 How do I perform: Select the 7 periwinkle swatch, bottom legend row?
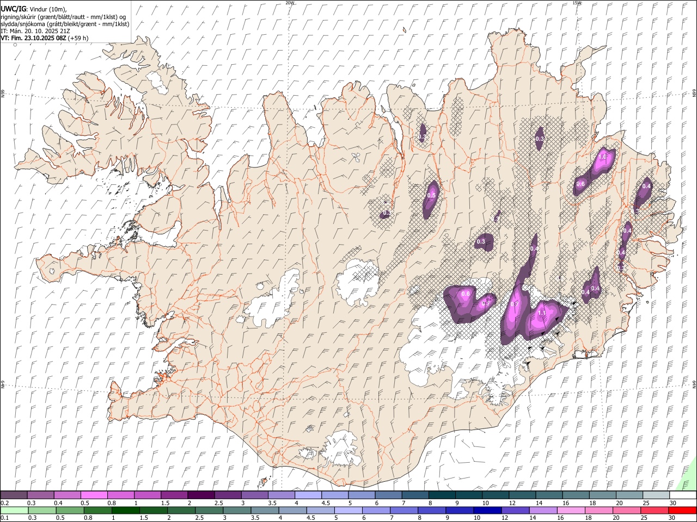coord(403,510)
